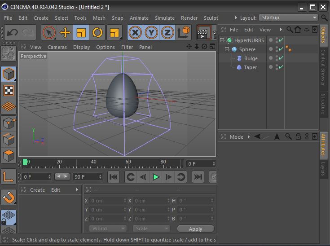Click the Undo arrow icon
The width and height of the screenshot is (330, 246).
coord(12,32)
